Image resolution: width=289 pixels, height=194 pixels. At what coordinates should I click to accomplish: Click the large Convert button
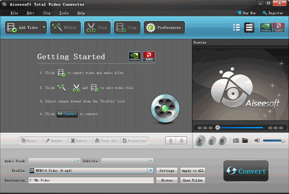[246, 171]
